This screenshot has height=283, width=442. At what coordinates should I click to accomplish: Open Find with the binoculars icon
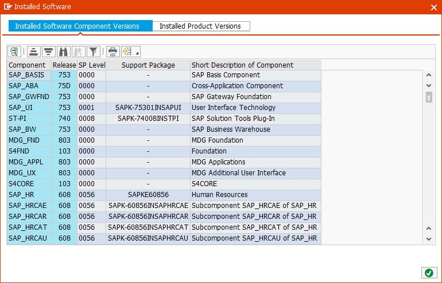pyautogui.click(x=63, y=52)
